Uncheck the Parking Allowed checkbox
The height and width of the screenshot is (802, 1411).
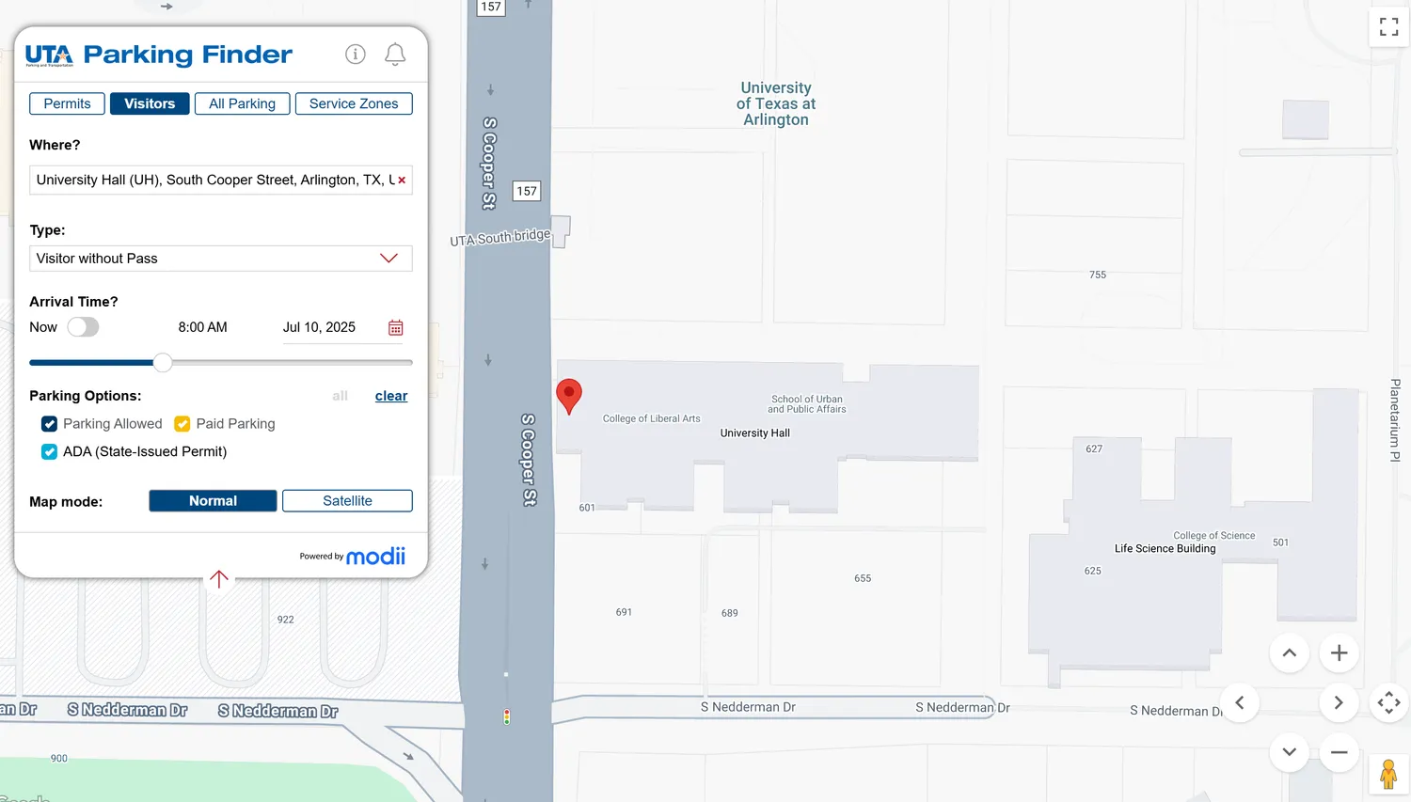(50, 424)
